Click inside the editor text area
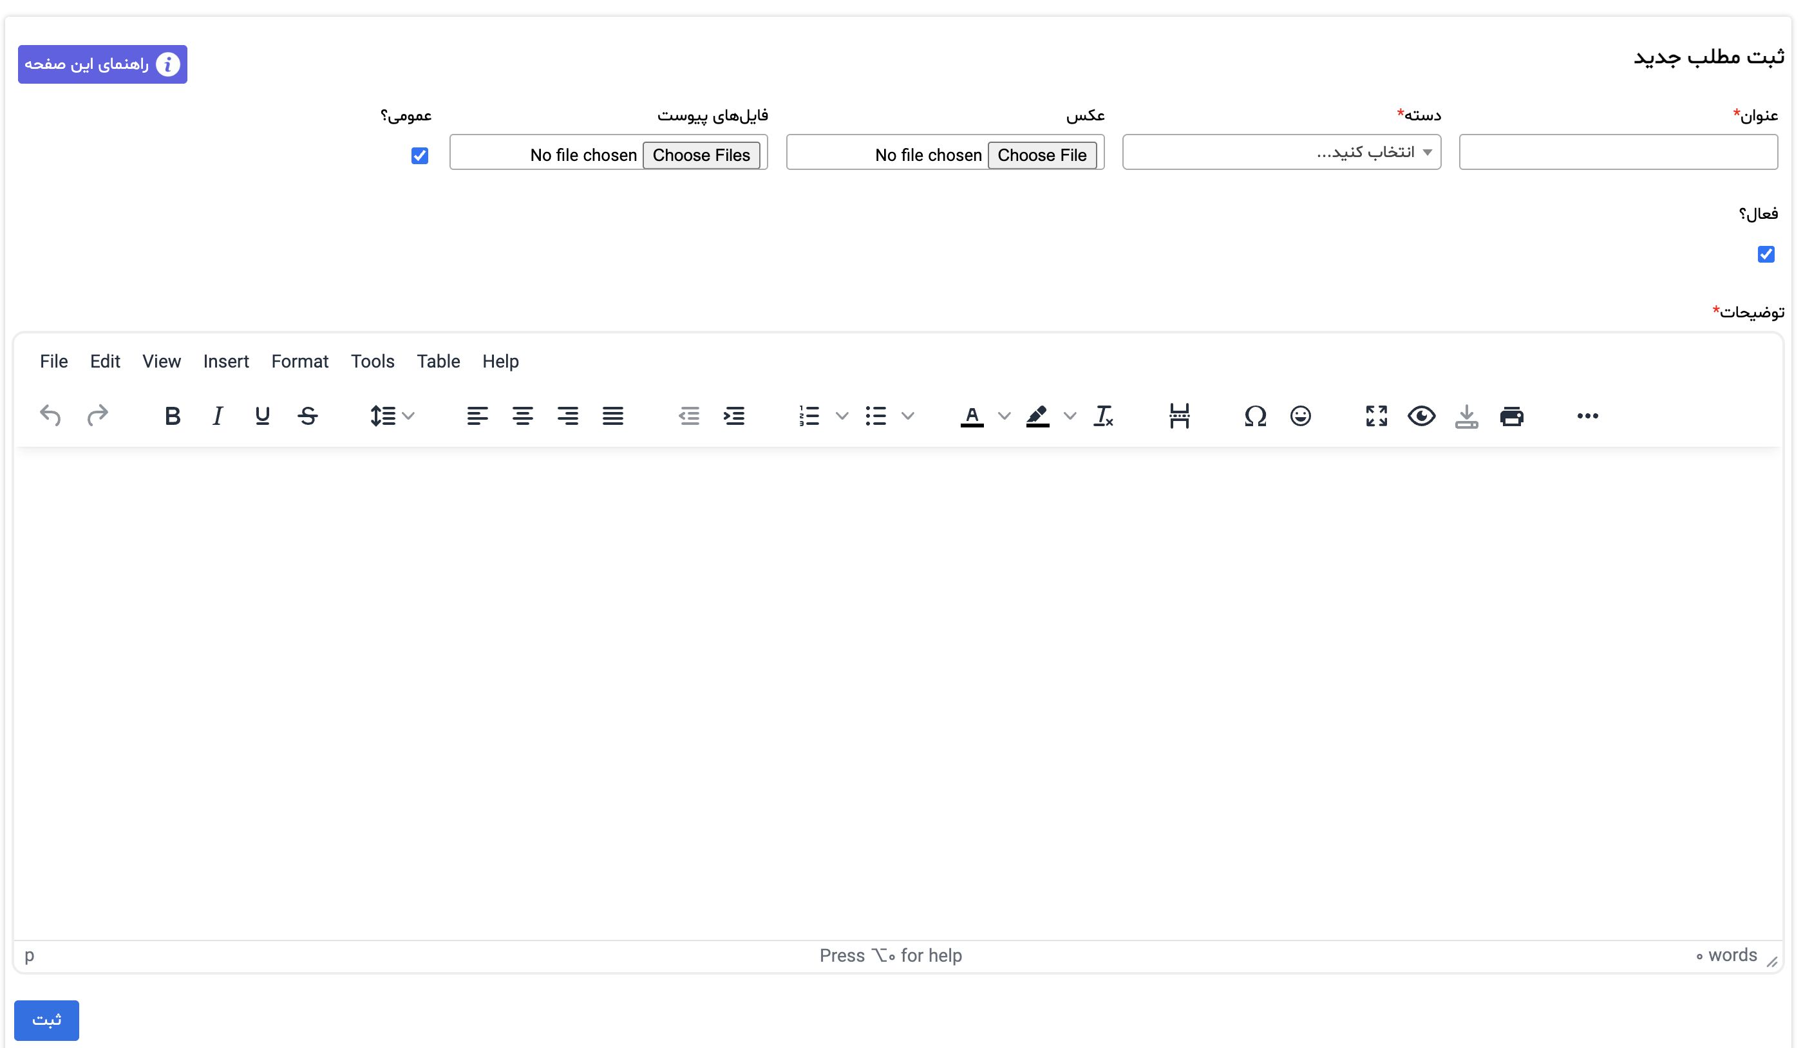The height and width of the screenshot is (1048, 1803). point(898,693)
